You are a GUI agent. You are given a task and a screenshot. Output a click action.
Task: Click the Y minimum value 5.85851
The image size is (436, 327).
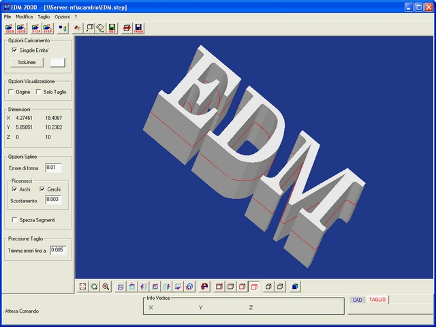(24, 127)
